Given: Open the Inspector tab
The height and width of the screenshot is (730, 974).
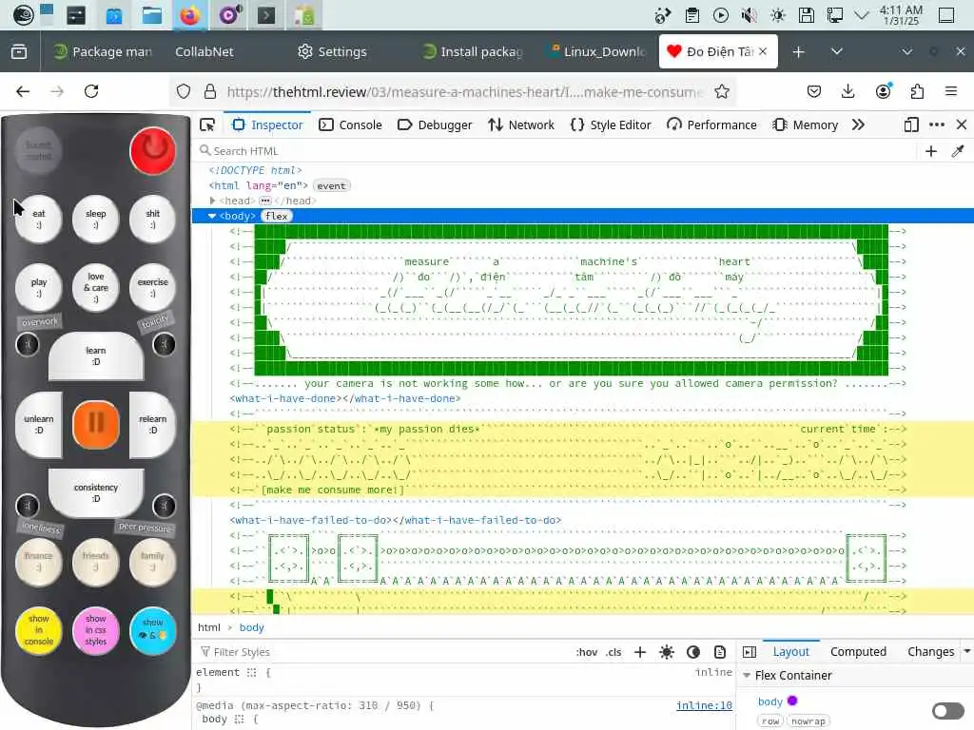Looking at the screenshot, I should tap(267, 125).
